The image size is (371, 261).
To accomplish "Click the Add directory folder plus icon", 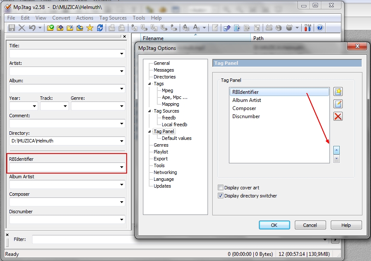I will coord(60,28).
